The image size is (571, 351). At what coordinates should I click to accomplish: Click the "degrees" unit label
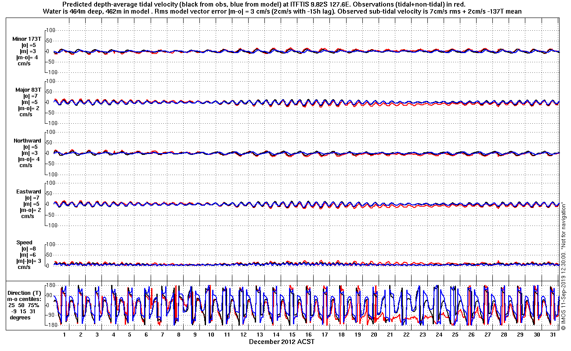tap(20, 317)
